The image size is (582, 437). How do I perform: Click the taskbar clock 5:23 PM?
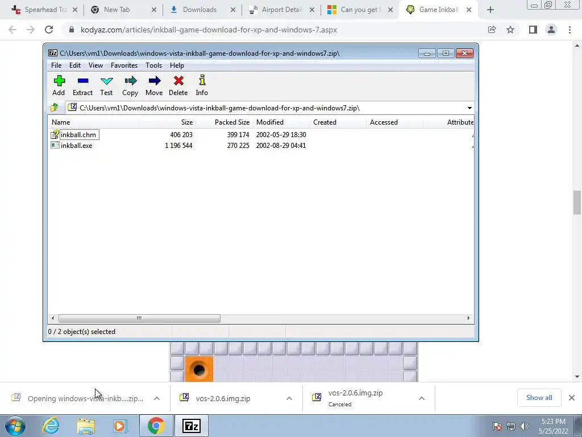pyautogui.click(x=554, y=422)
